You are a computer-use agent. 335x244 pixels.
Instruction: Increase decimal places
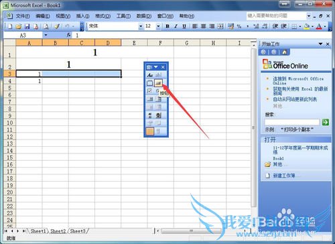(256, 26)
